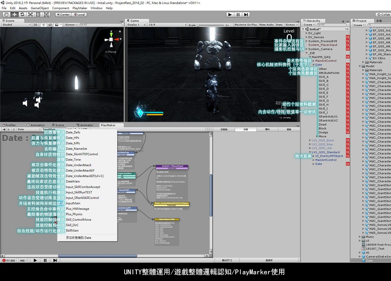Select the Rect Transform tool

[38, 15]
